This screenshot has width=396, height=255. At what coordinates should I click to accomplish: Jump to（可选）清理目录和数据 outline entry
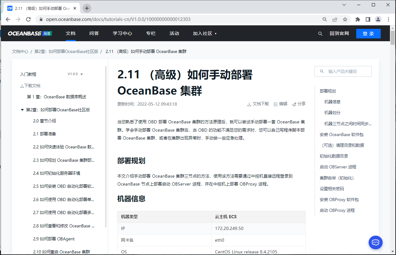342,145
